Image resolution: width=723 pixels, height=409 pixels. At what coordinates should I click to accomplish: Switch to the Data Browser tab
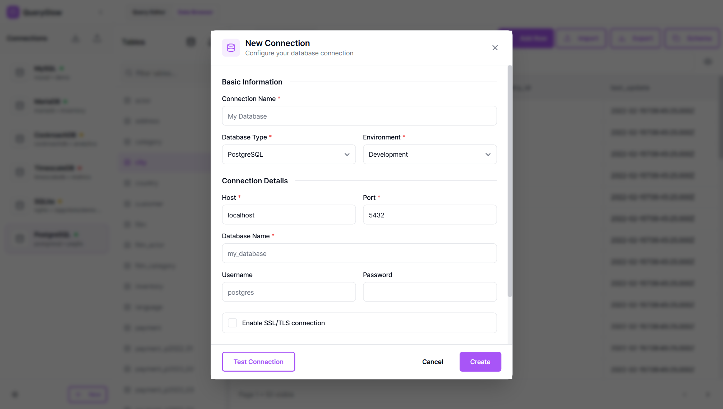(195, 12)
